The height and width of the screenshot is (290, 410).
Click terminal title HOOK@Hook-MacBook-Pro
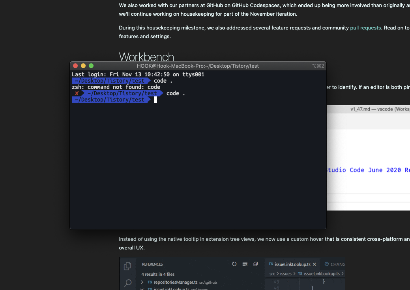198,66
